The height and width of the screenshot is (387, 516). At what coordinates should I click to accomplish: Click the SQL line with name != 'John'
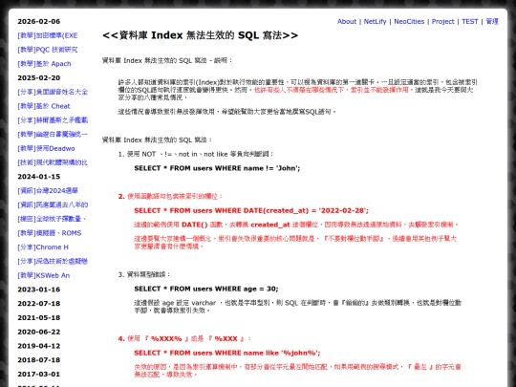(217, 168)
